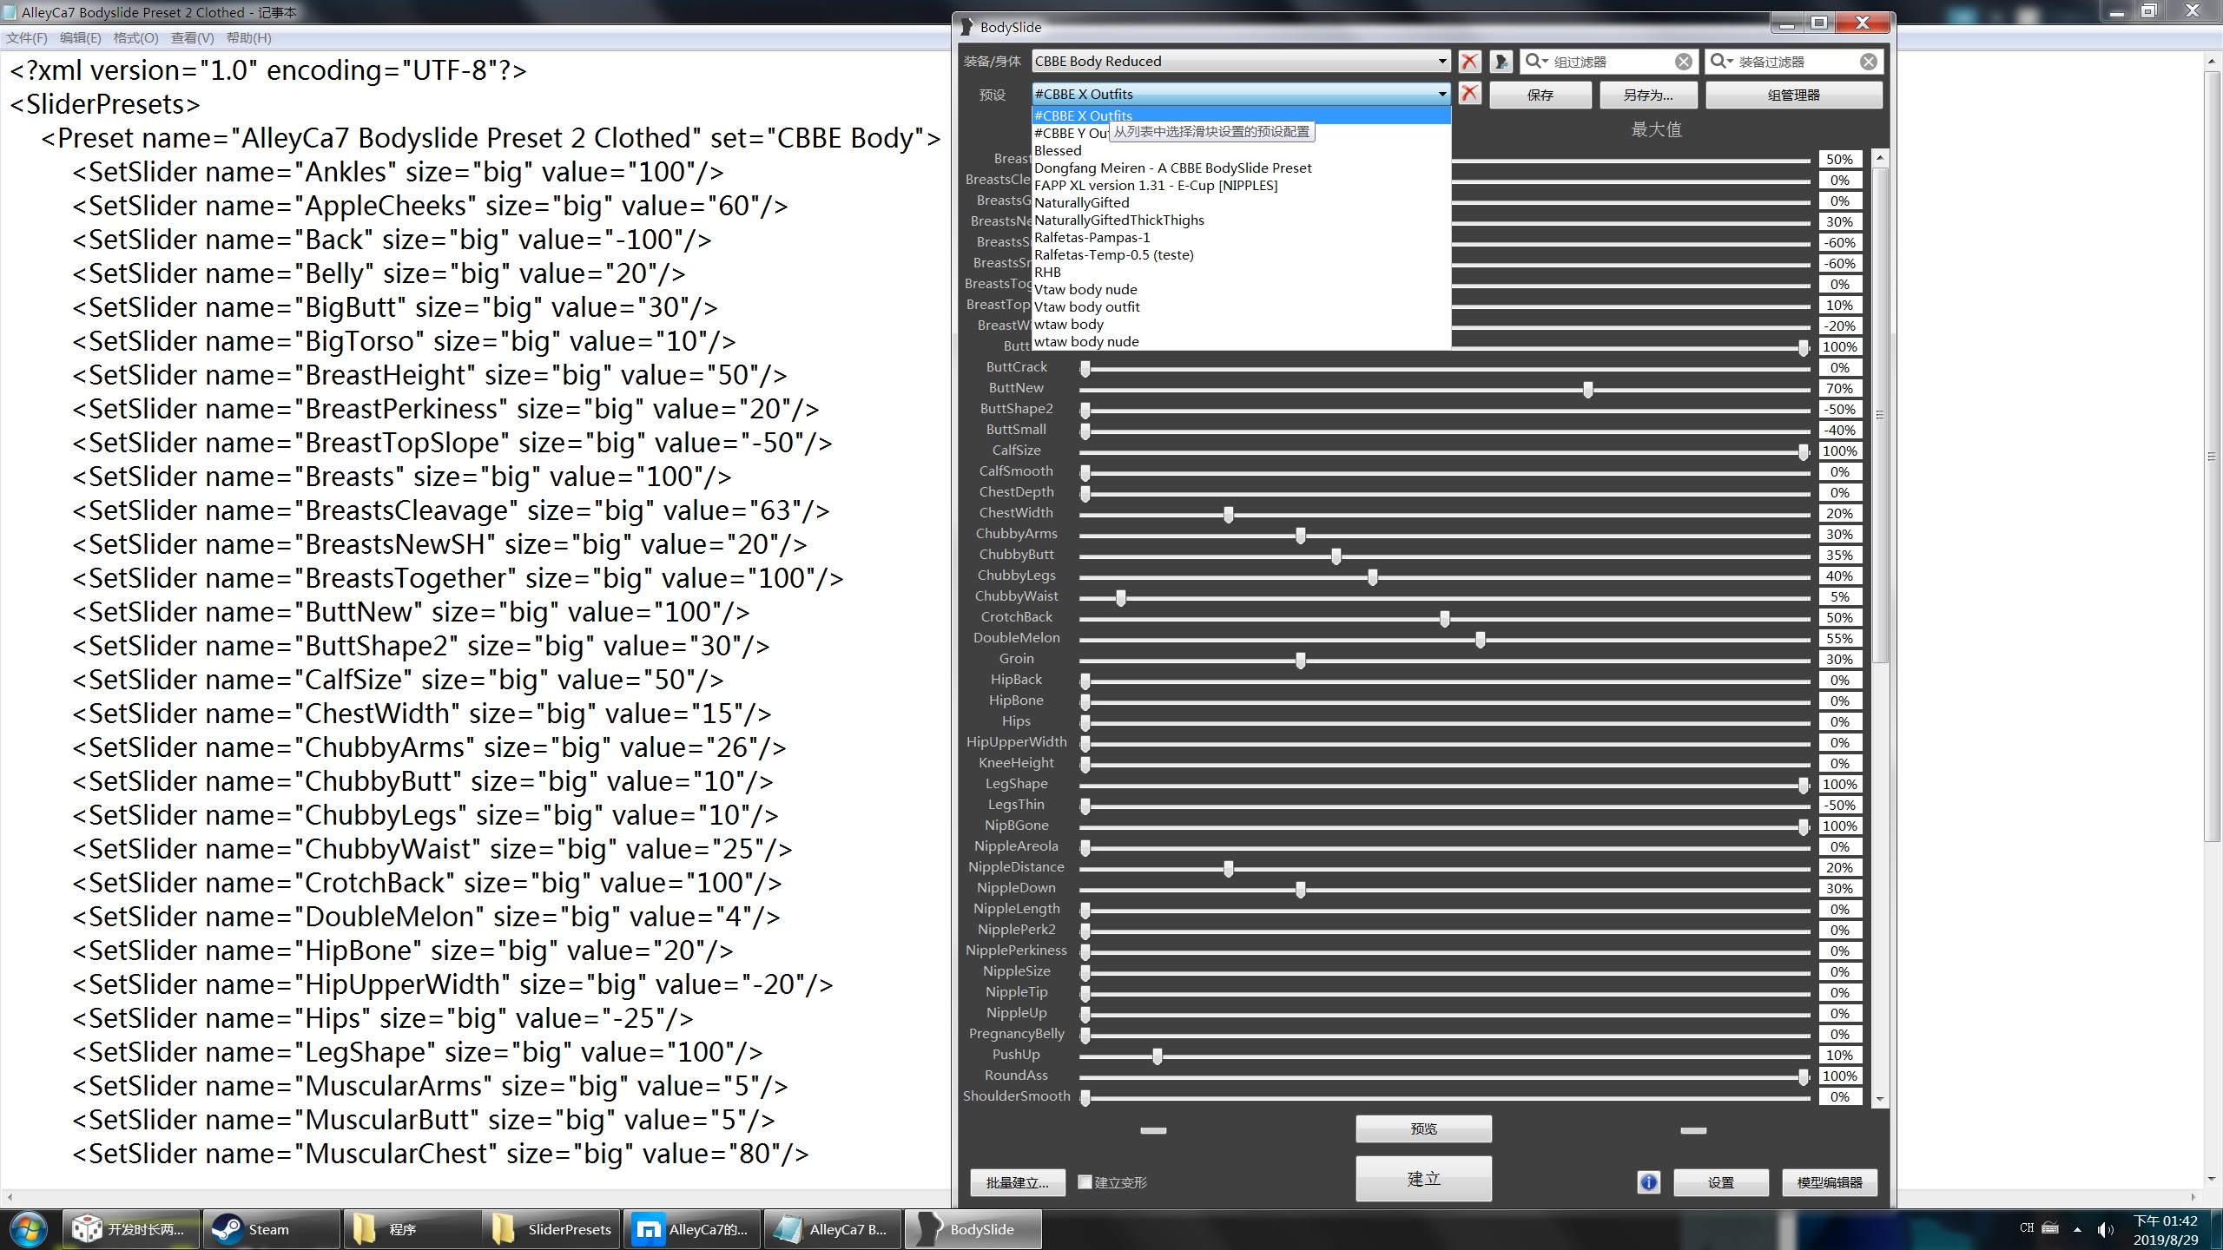The image size is (2223, 1250).
Task: Open the 装备过滤器 search options magnifier
Action: click(1721, 61)
